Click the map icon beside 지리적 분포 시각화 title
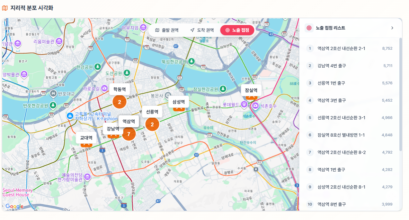The height and width of the screenshot is (220, 409). (x=4, y=7)
